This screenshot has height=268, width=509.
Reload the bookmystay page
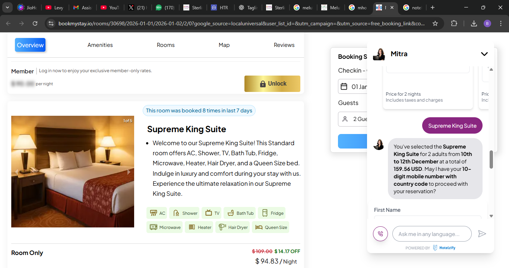point(35,23)
